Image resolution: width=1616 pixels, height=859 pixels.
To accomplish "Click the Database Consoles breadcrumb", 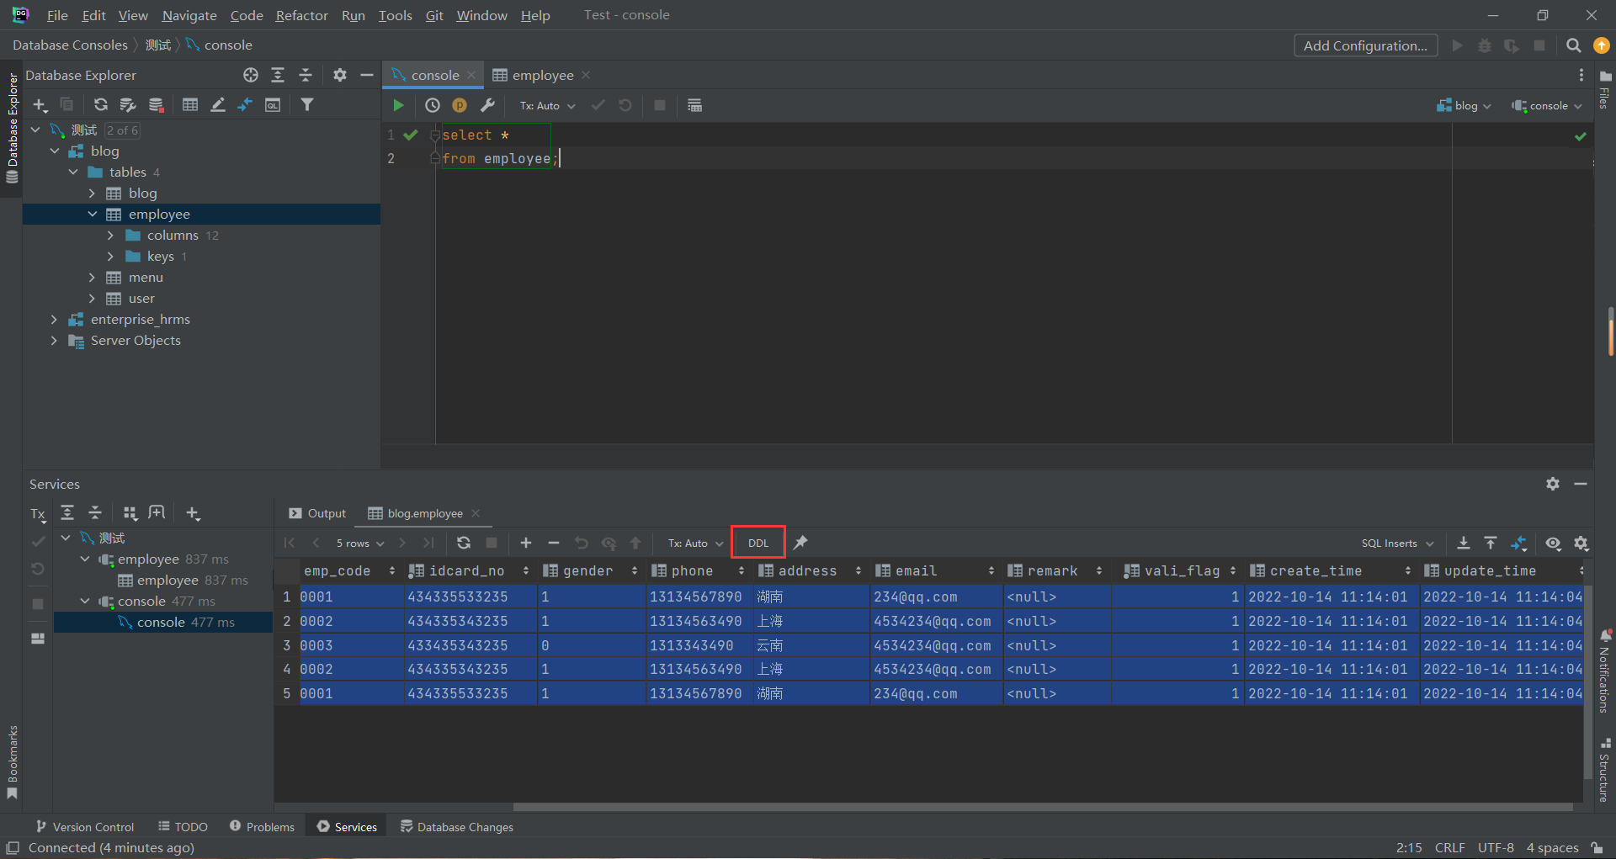I will [x=70, y=45].
